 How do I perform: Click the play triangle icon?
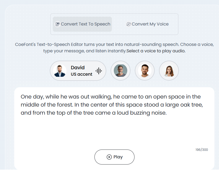coord(109,157)
